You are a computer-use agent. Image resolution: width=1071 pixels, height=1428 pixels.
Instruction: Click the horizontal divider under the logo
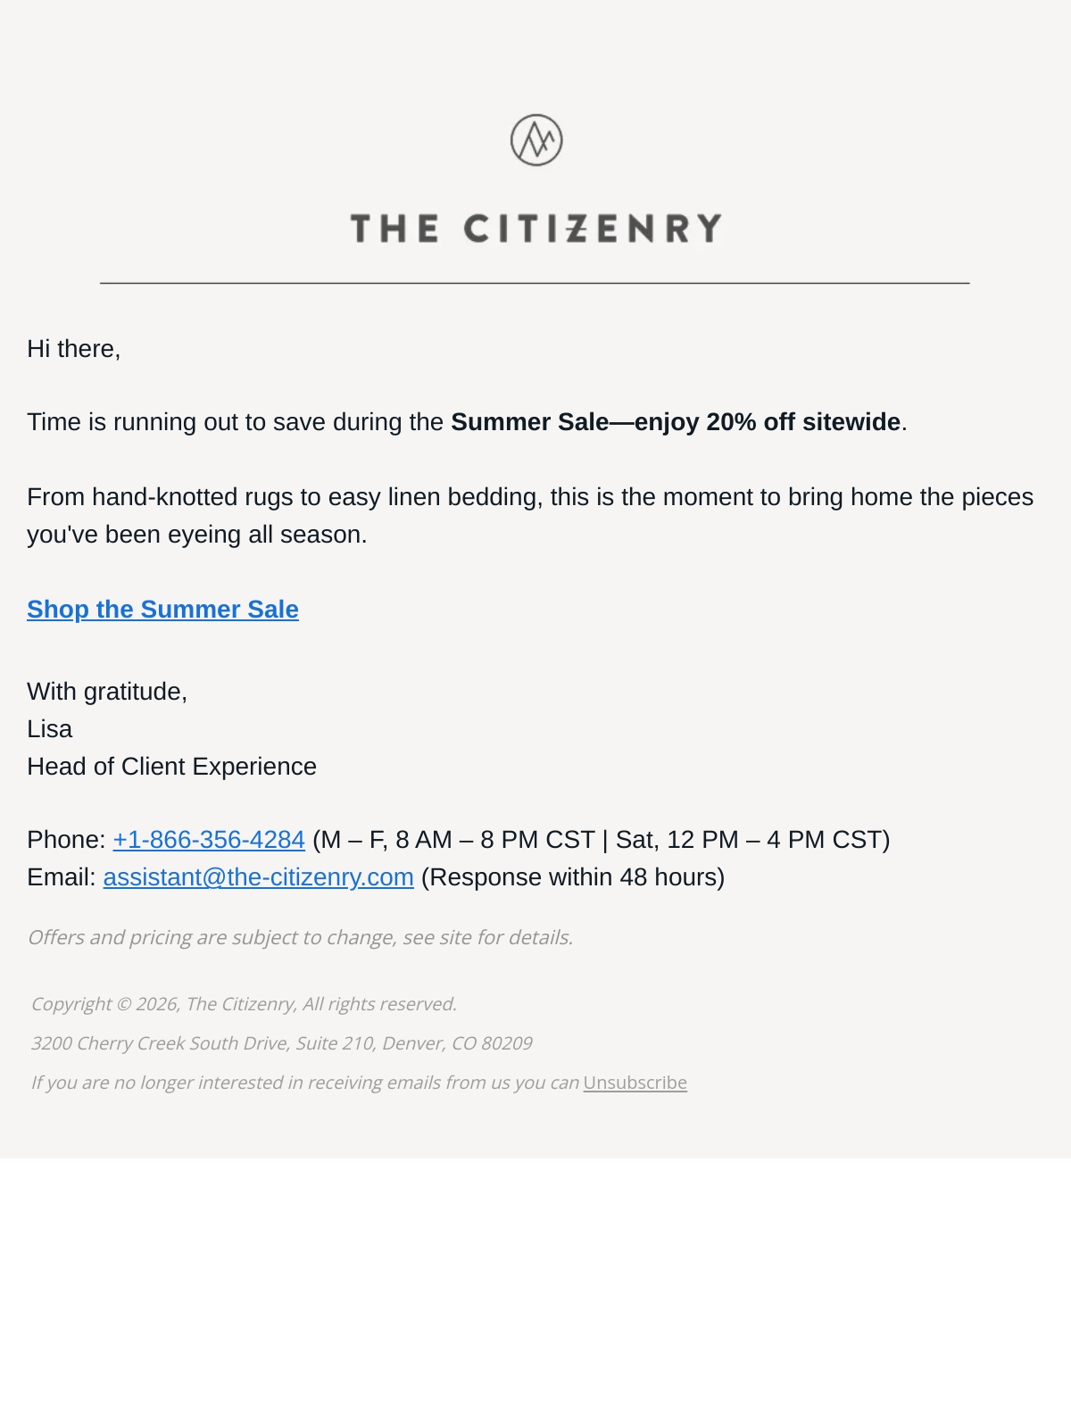pyautogui.click(x=535, y=283)
